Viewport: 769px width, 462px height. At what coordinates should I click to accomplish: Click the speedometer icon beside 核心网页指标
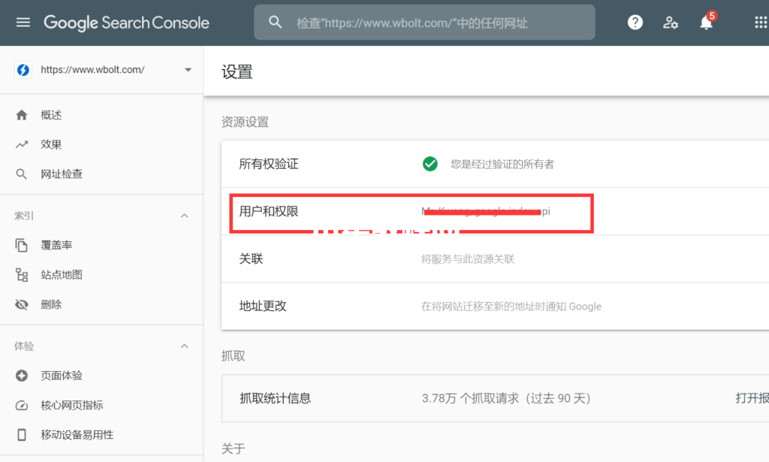point(22,405)
